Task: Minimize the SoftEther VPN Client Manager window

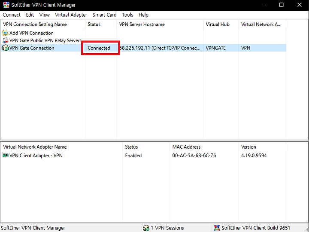Action: tap(264, 5)
